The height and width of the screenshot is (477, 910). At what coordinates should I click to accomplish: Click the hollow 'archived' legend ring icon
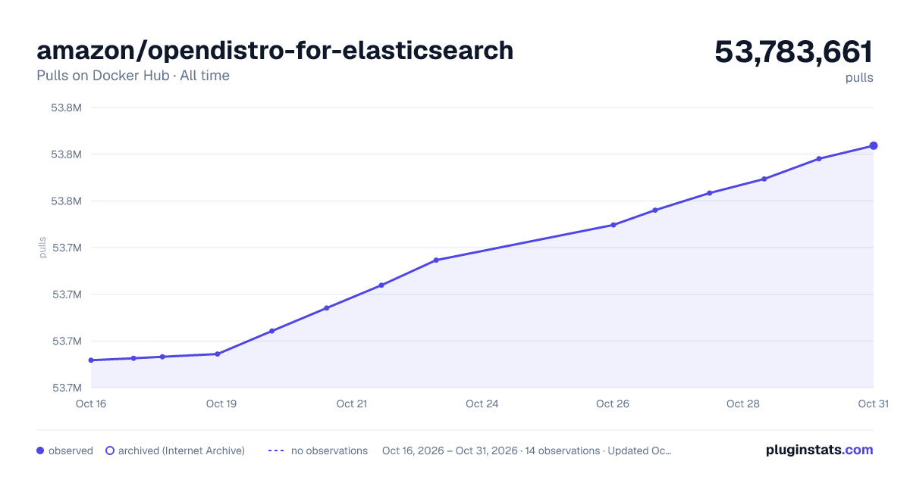click(110, 450)
